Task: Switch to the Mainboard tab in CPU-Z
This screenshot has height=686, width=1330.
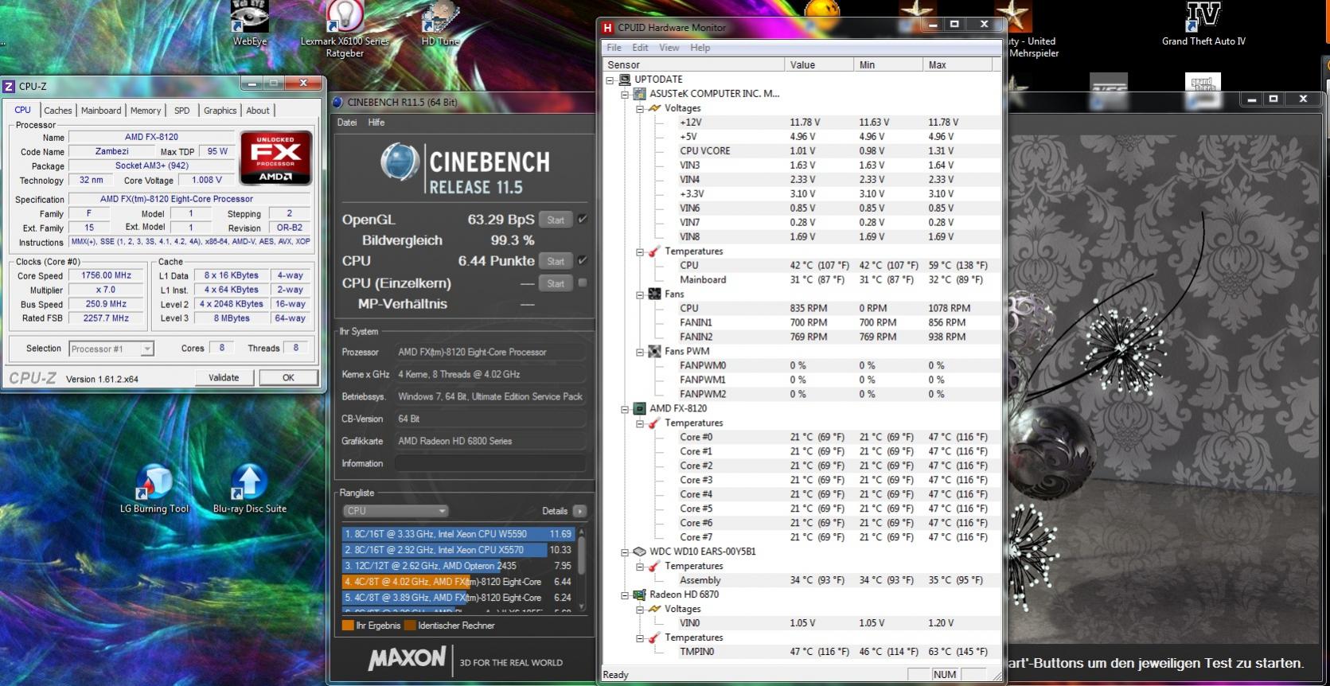Action: tap(101, 111)
